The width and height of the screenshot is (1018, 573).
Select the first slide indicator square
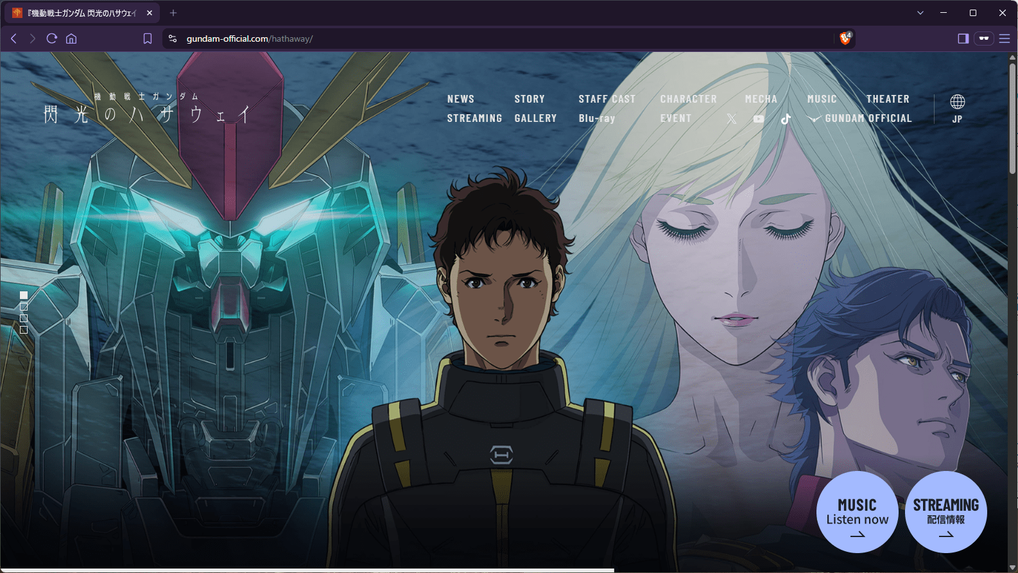[24, 295]
